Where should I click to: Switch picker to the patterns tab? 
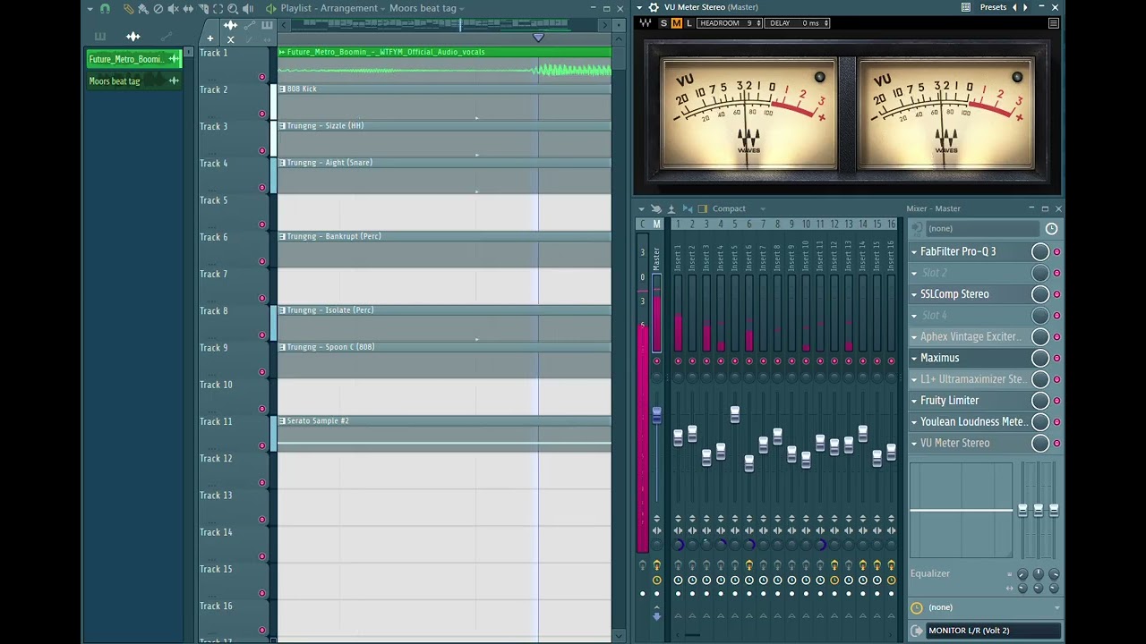point(100,37)
